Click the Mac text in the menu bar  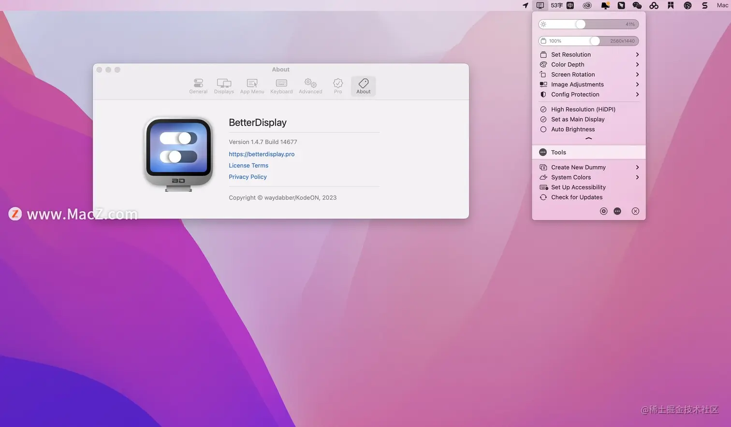722,5
